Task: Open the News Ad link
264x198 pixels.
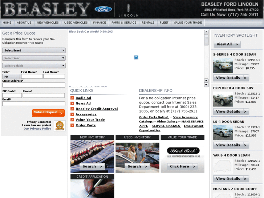Action: coord(83,103)
